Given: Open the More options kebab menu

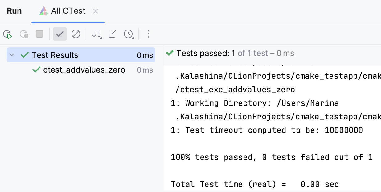Looking at the screenshot, I should pyautogui.click(x=149, y=34).
